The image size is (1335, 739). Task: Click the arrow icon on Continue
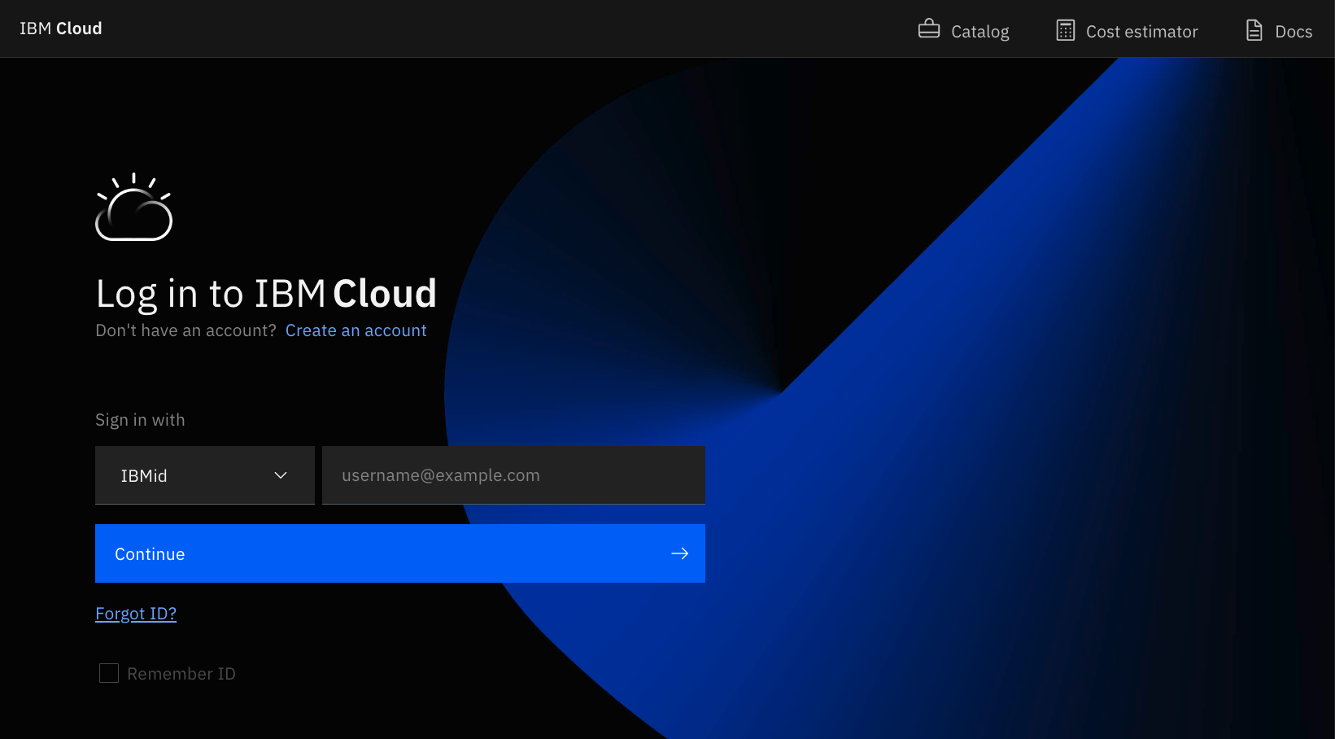[x=680, y=553]
